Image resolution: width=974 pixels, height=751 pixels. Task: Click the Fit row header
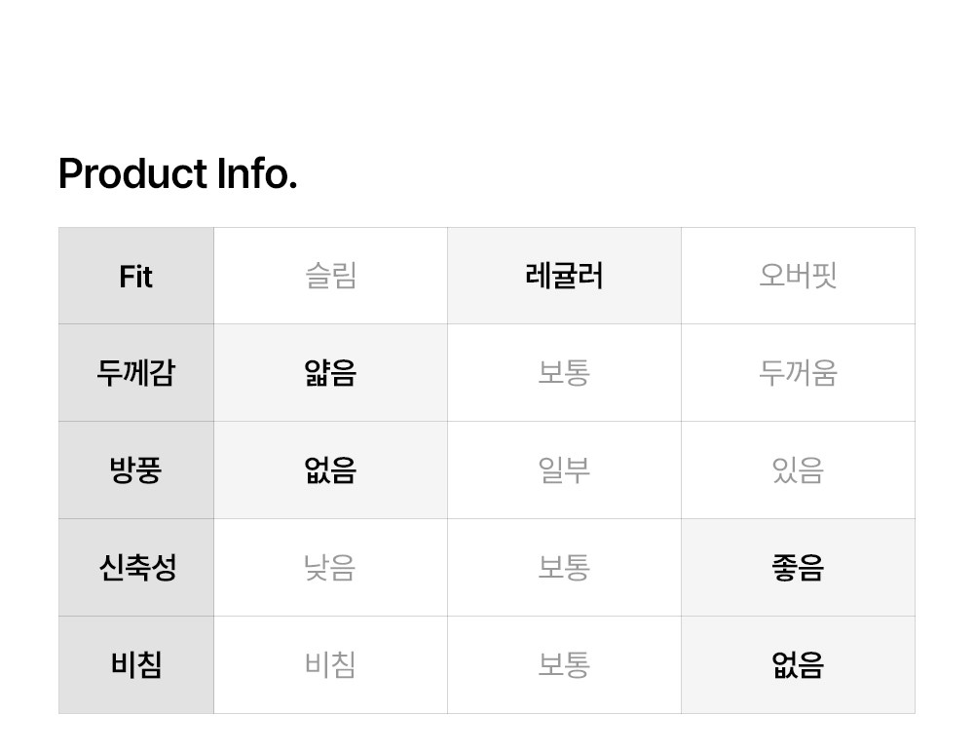[x=136, y=277]
